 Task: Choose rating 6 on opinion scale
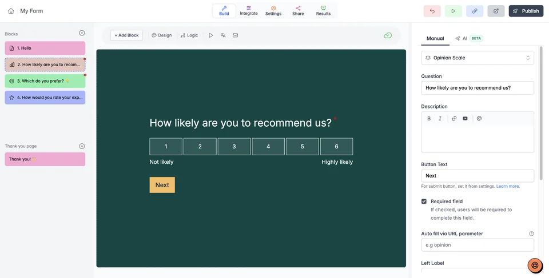(336, 147)
